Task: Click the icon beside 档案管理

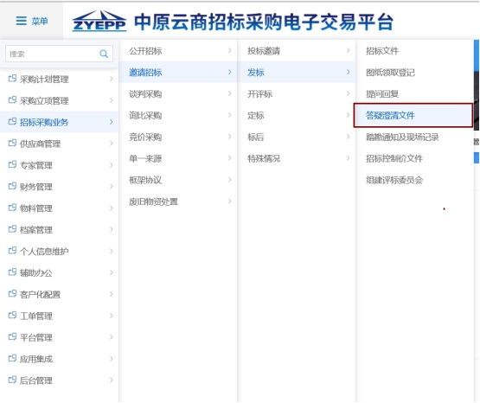Action: tap(12, 229)
